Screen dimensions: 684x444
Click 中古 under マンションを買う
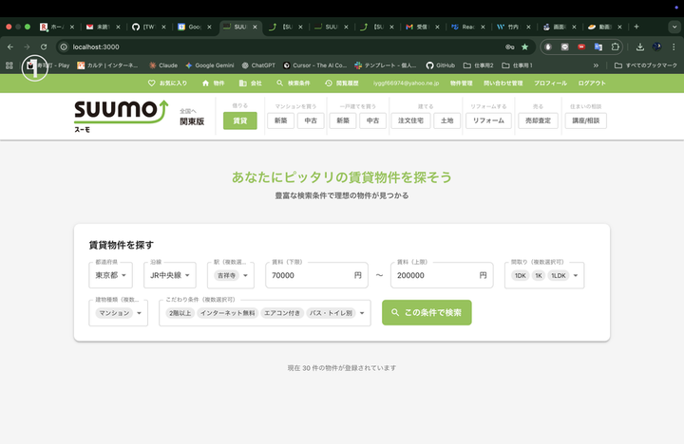coord(311,120)
